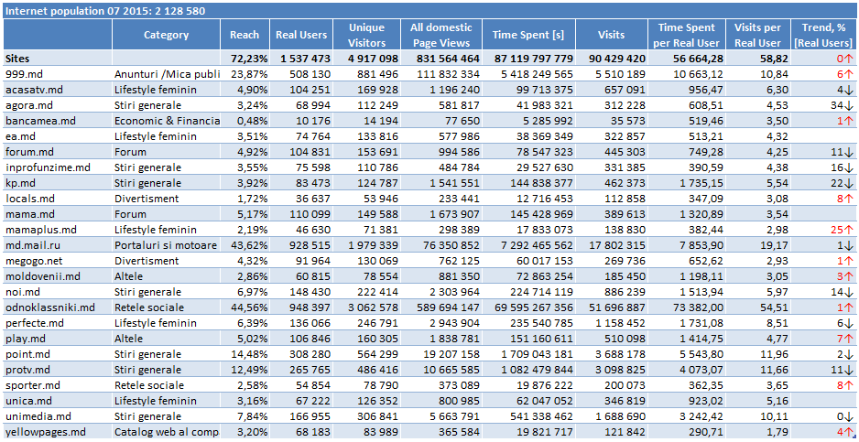The width and height of the screenshot is (859, 442).
Task: Select the Sites summary row label
Action: (58, 59)
